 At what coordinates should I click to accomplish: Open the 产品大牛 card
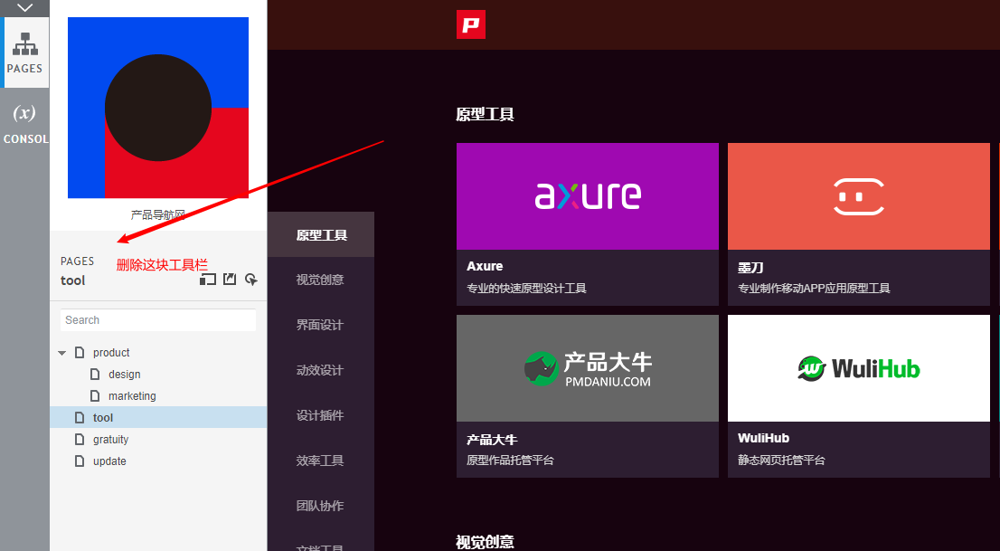pos(588,396)
